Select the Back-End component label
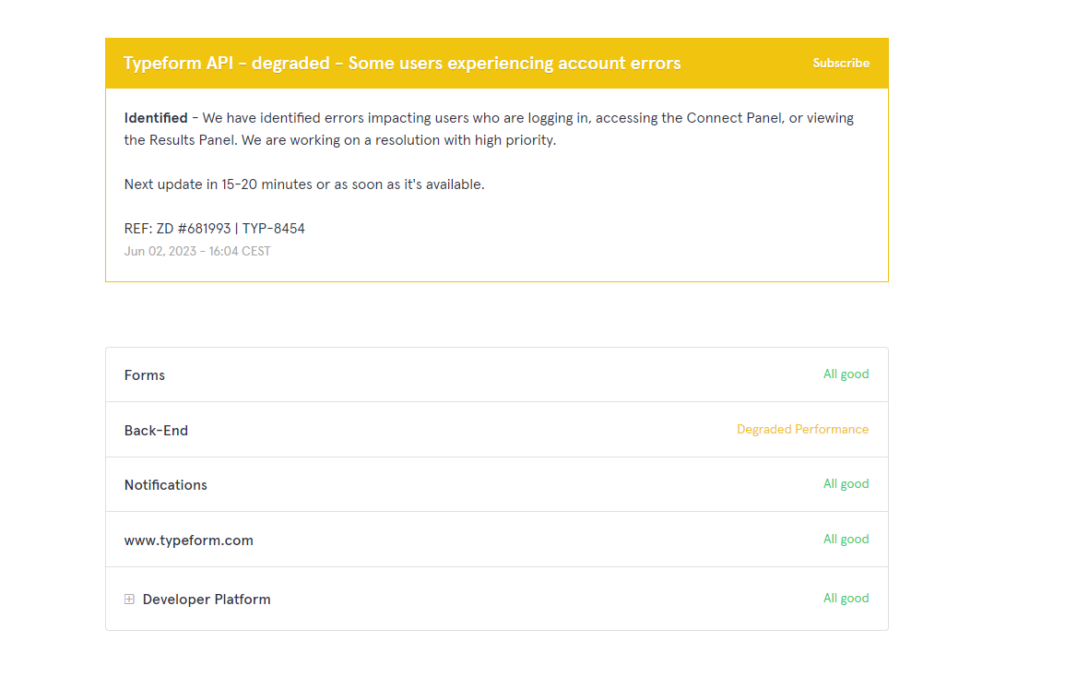Image resolution: width=1089 pixels, height=689 pixels. [x=156, y=430]
